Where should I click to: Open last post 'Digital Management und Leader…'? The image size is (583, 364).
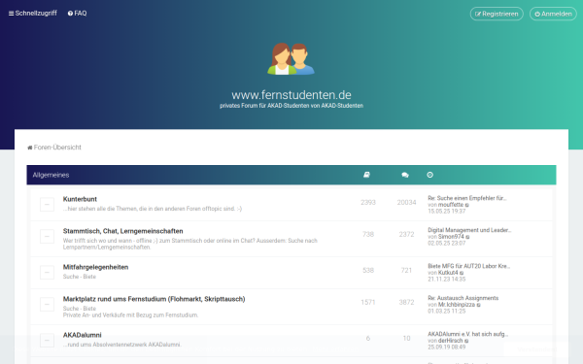(x=469, y=230)
